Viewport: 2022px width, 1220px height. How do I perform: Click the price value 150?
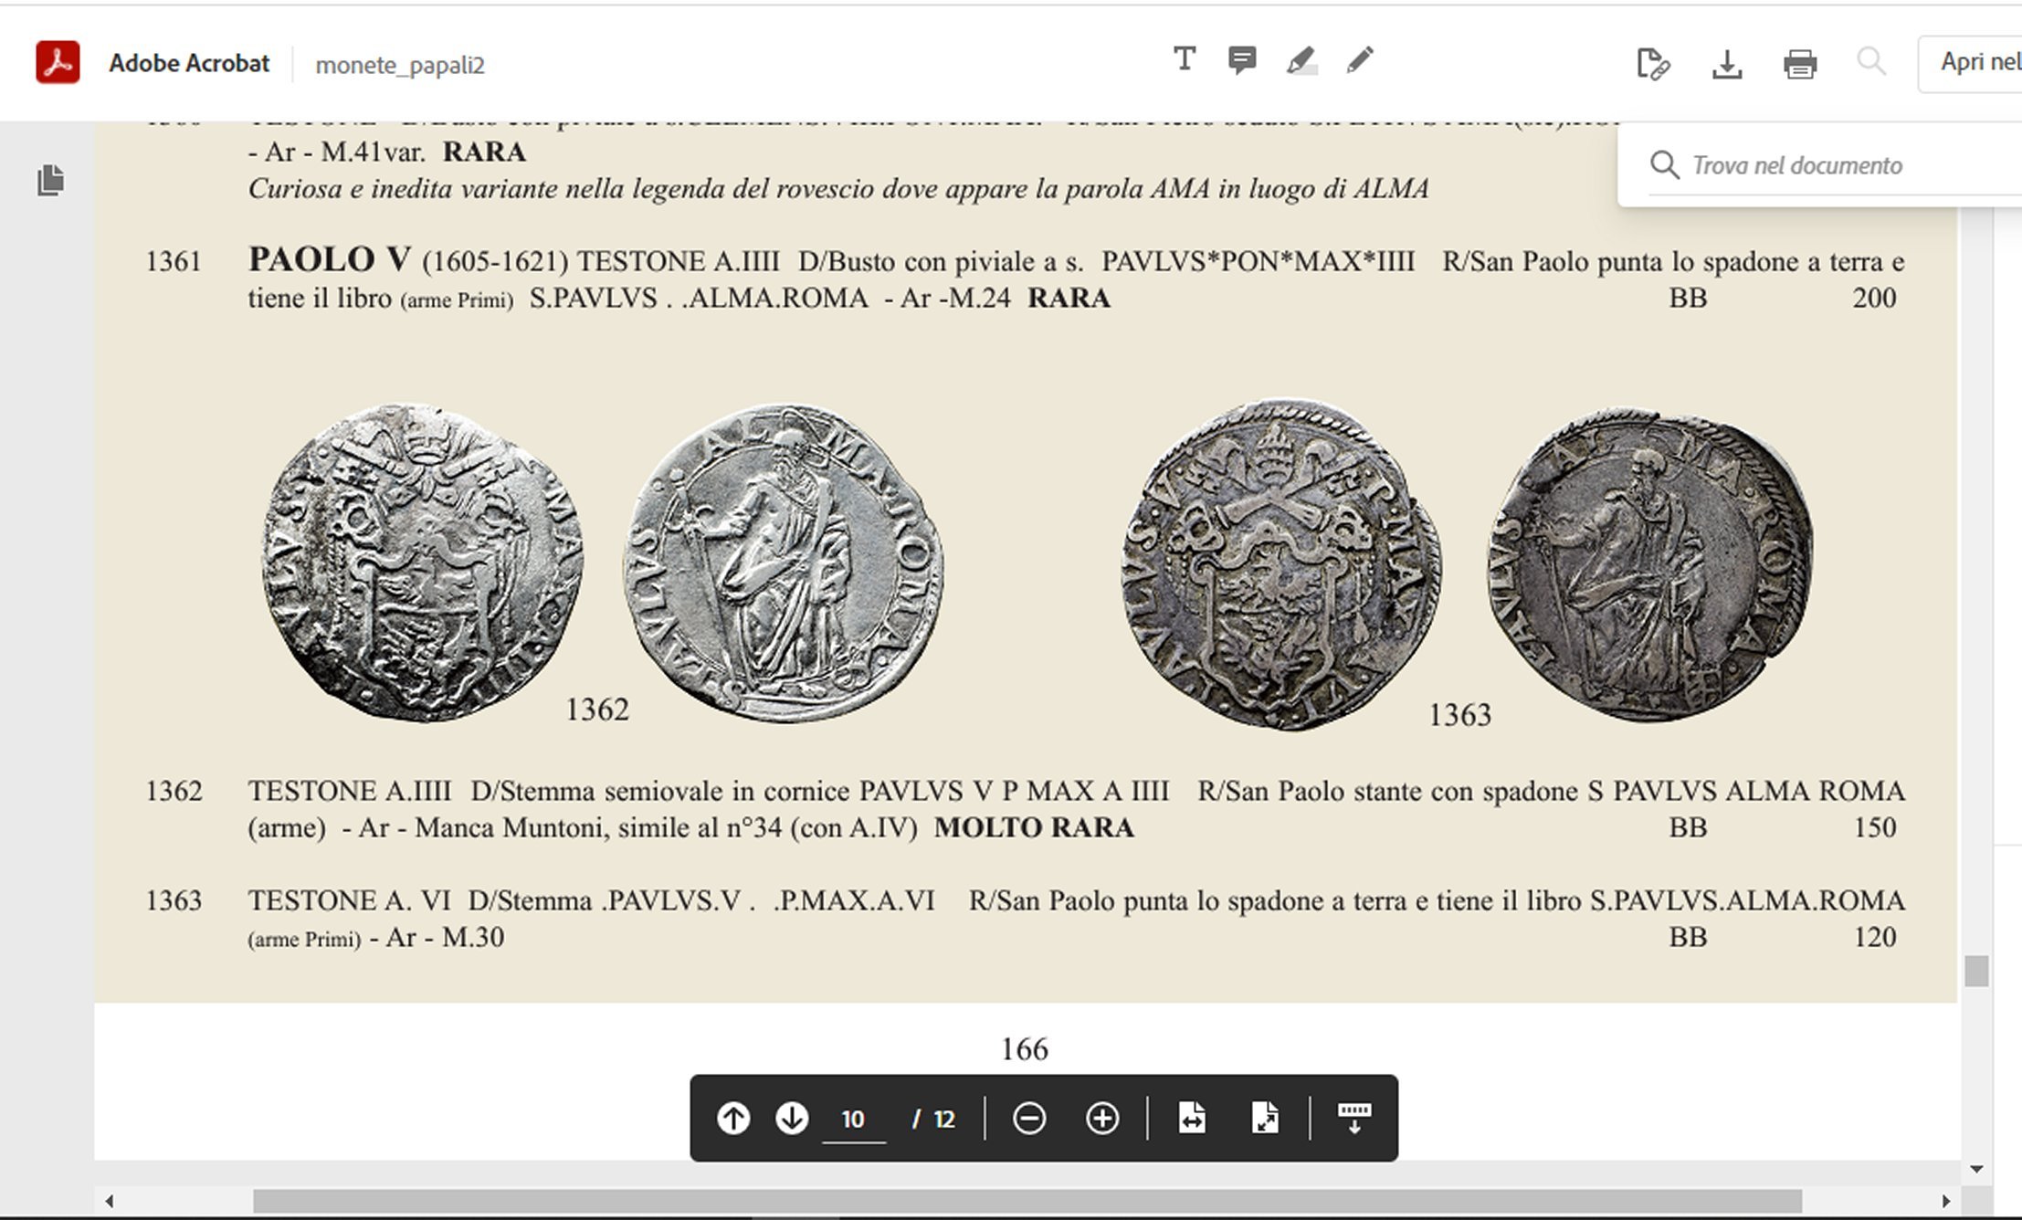[1875, 827]
